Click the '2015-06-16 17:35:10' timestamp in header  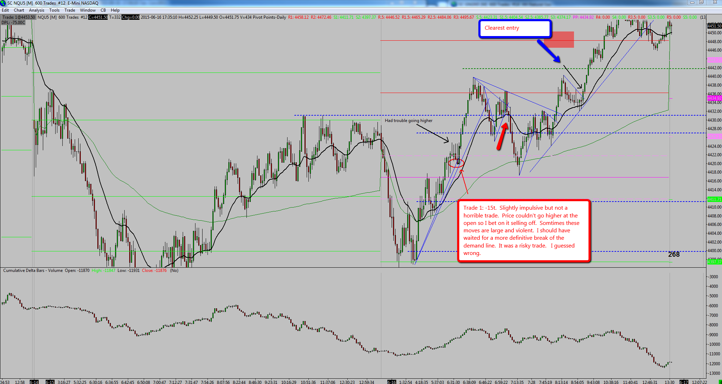point(159,17)
